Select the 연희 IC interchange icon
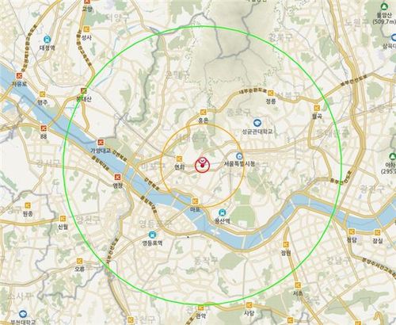The width and height of the screenshot is (396, 325). pos(179,159)
